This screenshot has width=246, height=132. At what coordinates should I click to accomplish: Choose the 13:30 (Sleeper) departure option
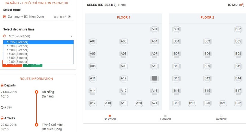point(18,46)
